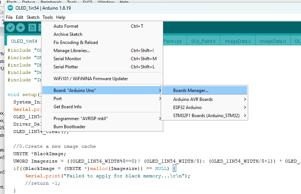This screenshot has height=194, width=301.
Task: Select Fix Encoding & Reload
Action: click(x=102, y=42)
